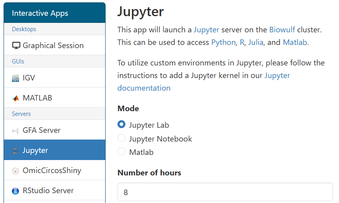
Task: Click the Jupyter logo icon in sidebar
Action: point(15,151)
